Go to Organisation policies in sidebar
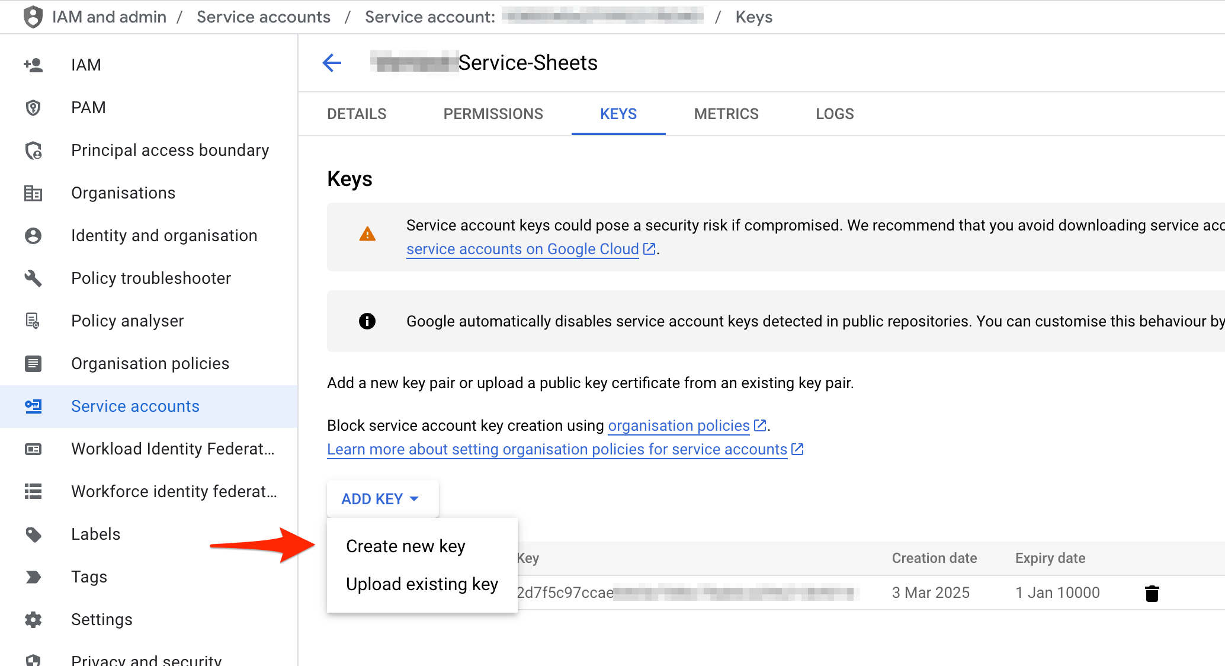This screenshot has height=666, width=1225. click(149, 363)
